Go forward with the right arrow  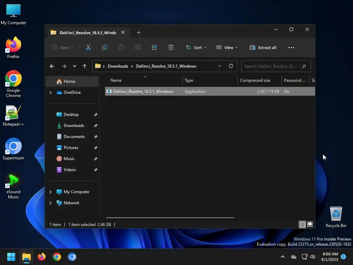(64, 66)
